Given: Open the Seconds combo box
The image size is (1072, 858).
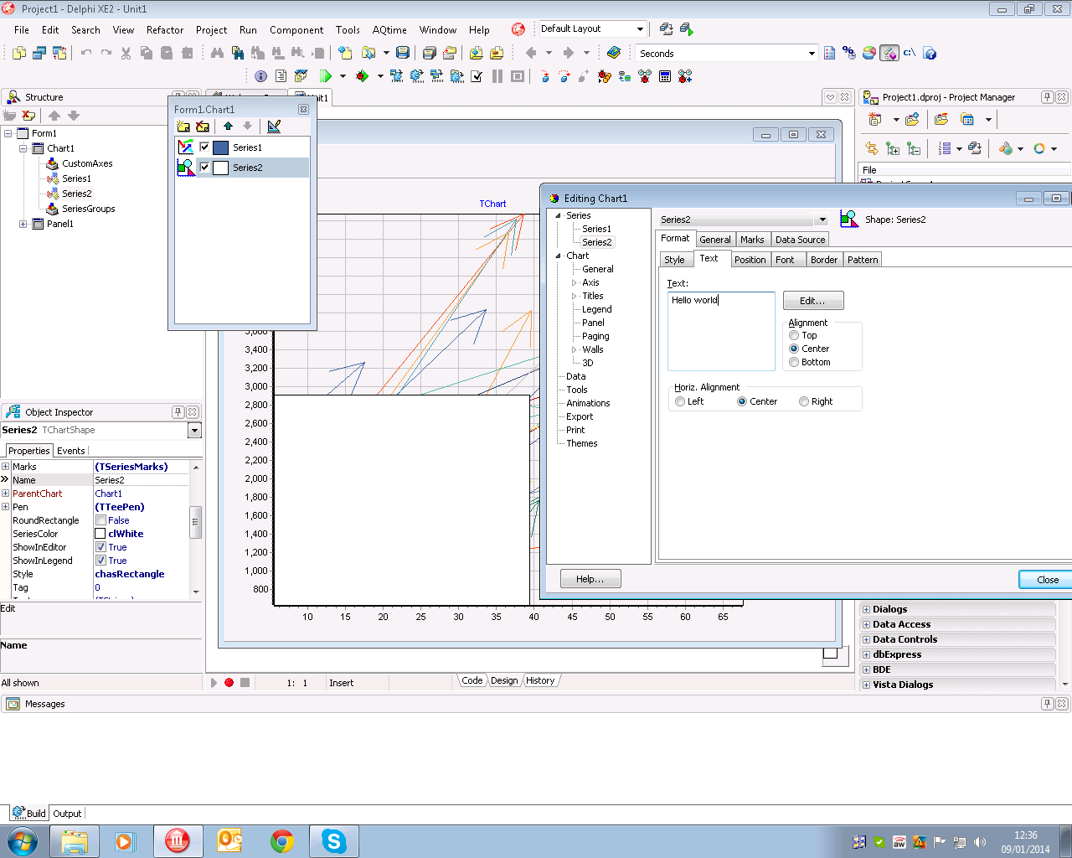Looking at the screenshot, I should click(812, 54).
